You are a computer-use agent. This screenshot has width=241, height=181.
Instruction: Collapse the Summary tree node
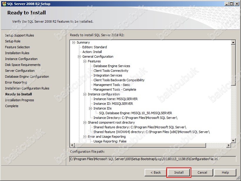[x=74, y=42]
